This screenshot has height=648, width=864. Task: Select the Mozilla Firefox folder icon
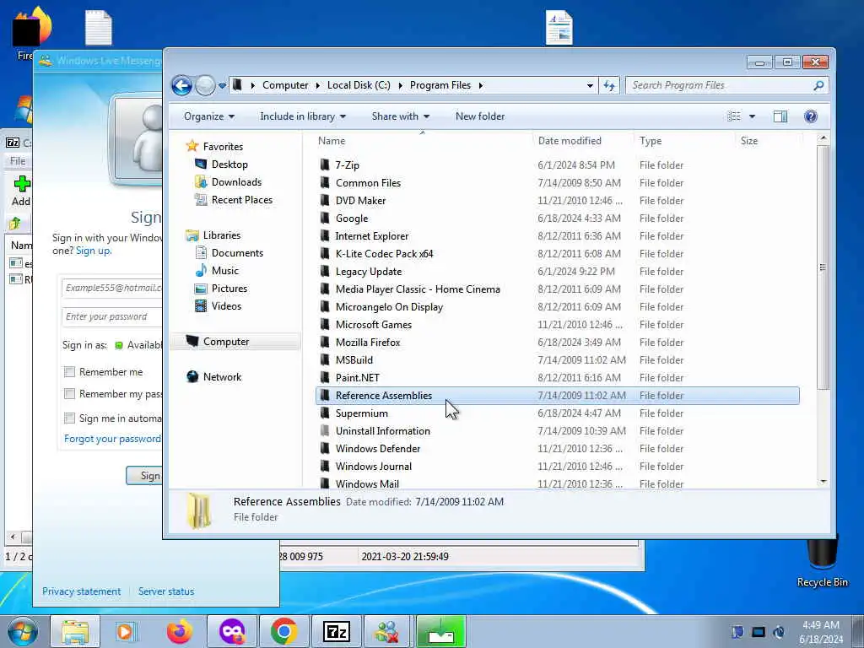(x=325, y=343)
